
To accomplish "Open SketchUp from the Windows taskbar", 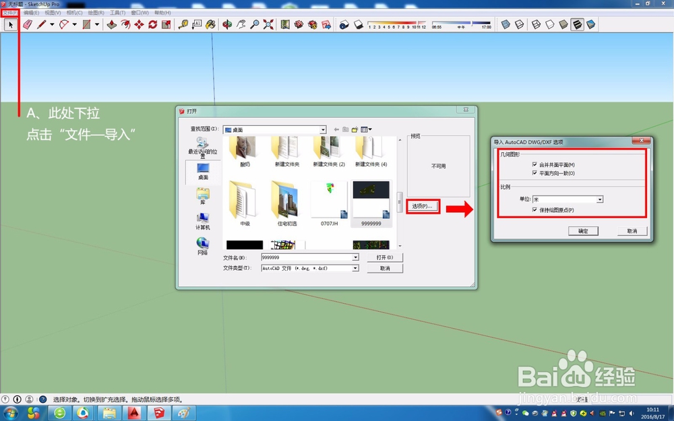I will point(159,414).
